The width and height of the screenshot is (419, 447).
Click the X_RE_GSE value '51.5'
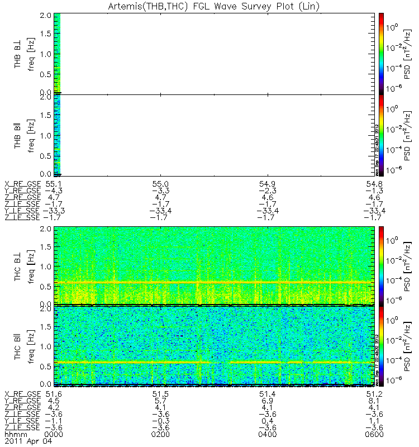160,394
